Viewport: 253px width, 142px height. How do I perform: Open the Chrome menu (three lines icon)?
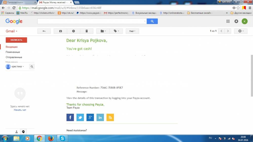[250, 8]
